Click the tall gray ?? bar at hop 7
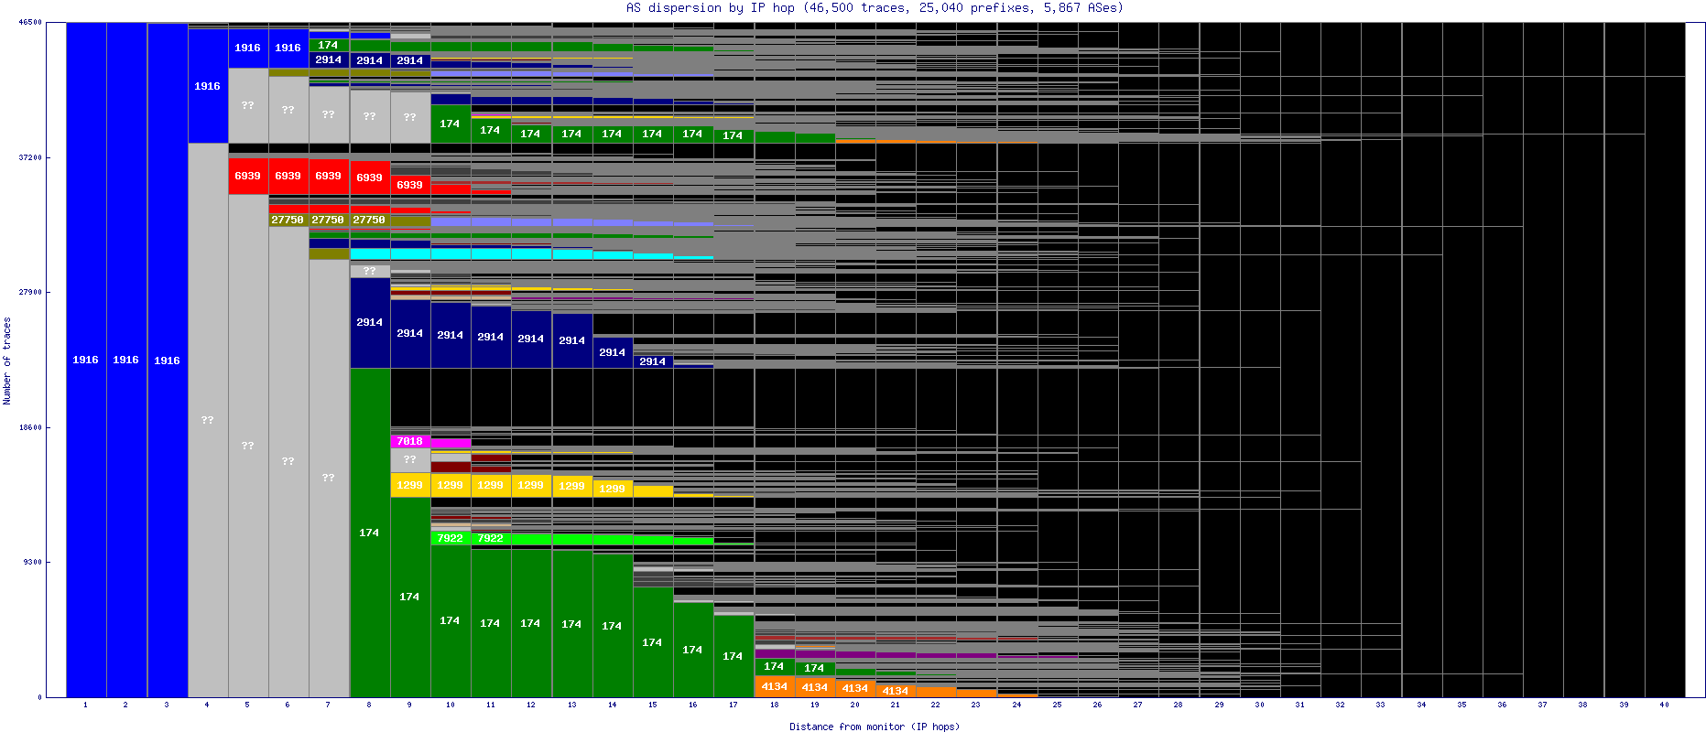This screenshot has height=732, width=1706. 329,478
